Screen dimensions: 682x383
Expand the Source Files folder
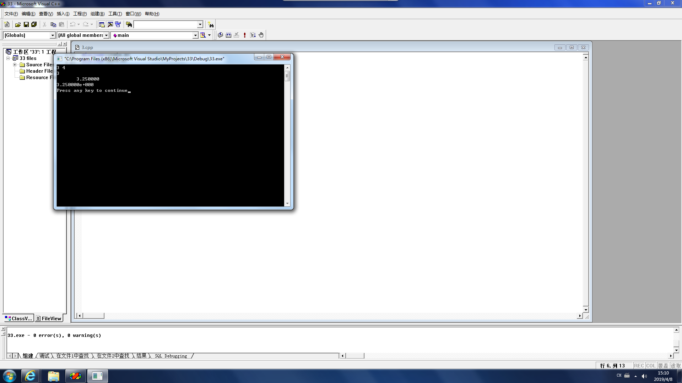pyautogui.click(x=15, y=65)
